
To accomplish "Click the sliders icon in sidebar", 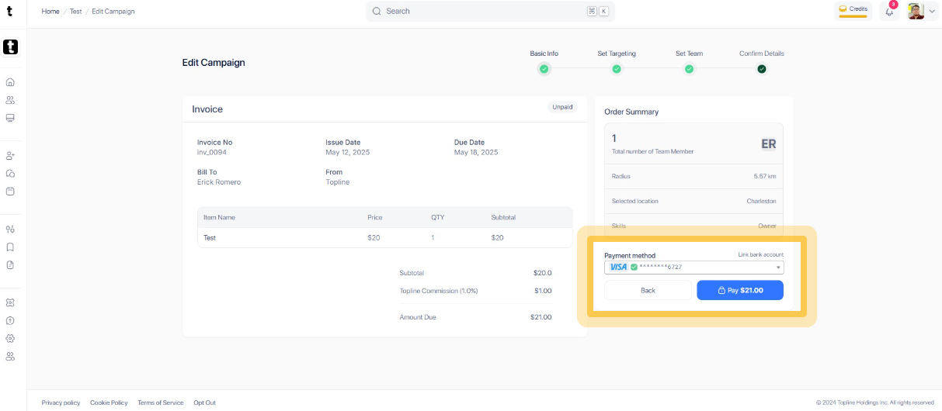I will click(x=10, y=230).
